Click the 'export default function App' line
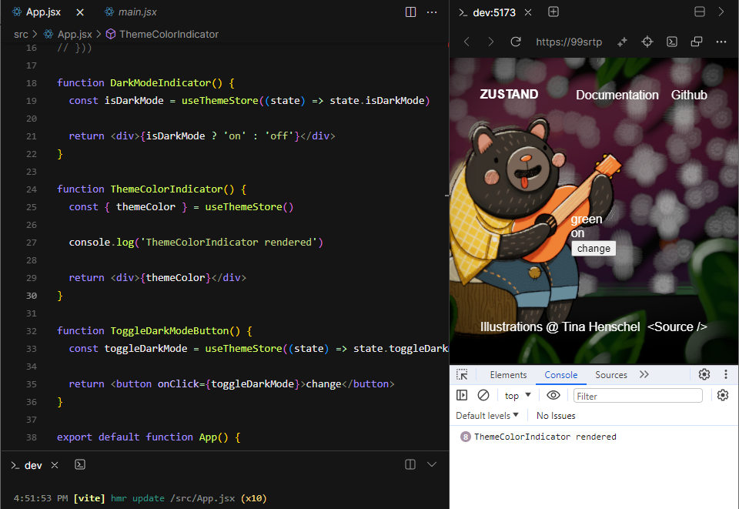 click(149, 437)
